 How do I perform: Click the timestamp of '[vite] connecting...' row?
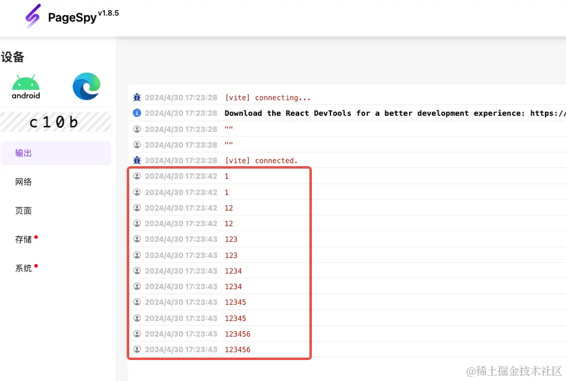click(181, 98)
